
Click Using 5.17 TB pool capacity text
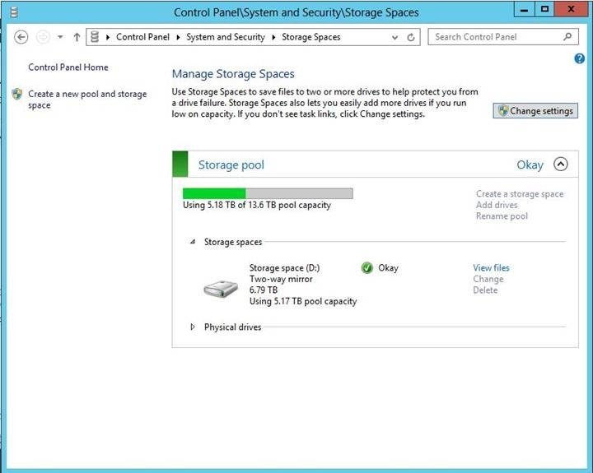303,301
